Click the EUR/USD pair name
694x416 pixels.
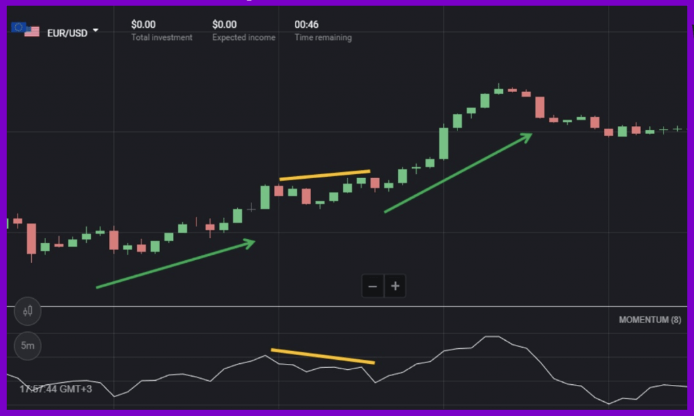[x=67, y=33]
